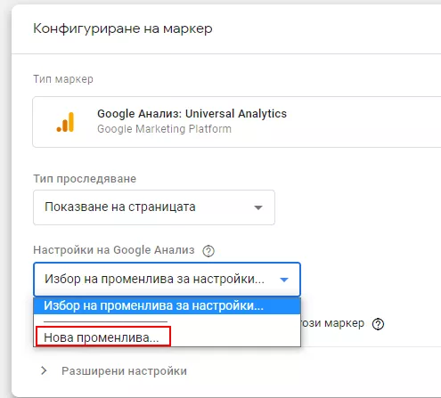Open the gray arrow of Тип проследяване dropdown
441x398 pixels.
click(x=258, y=207)
